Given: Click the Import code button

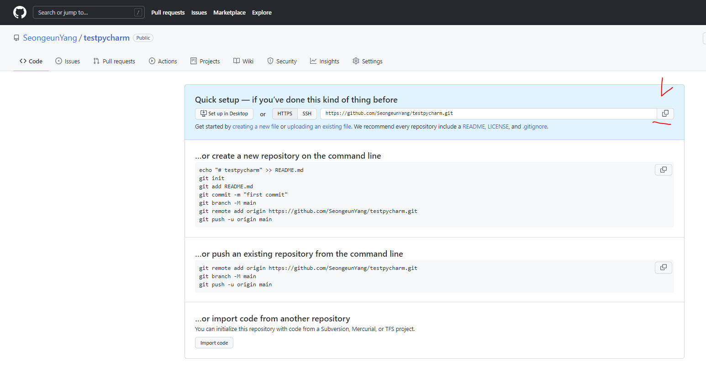Looking at the screenshot, I should point(214,343).
